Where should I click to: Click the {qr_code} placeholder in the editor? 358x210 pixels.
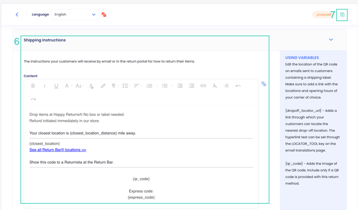(141, 179)
